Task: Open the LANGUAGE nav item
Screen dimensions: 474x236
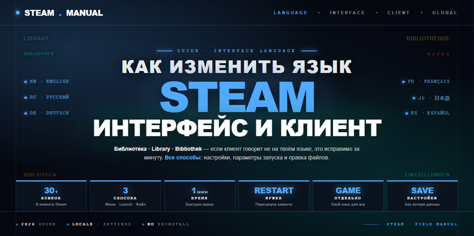Action: click(290, 13)
